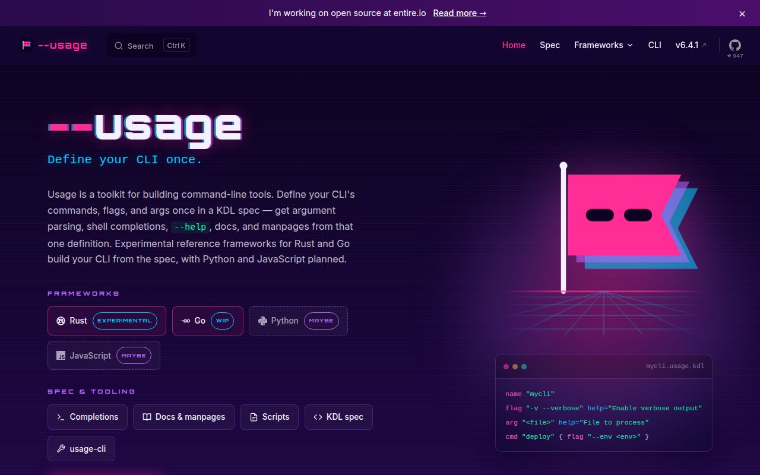Click the KDL spec code brackets icon
This screenshot has width=760, height=475.
[318, 417]
